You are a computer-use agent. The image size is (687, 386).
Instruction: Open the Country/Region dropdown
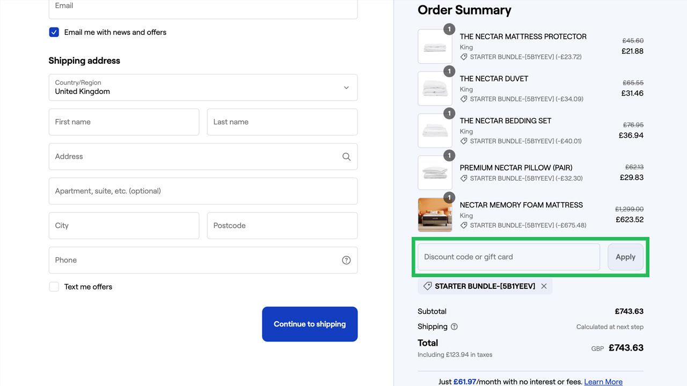click(203, 87)
